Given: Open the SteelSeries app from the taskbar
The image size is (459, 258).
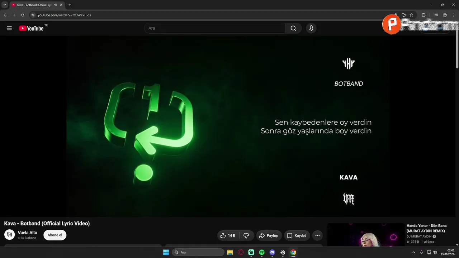Looking at the screenshot, I should [x=283, y=252].
